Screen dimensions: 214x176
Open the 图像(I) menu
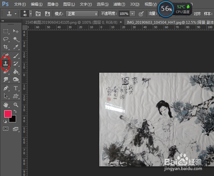(53, 4)
